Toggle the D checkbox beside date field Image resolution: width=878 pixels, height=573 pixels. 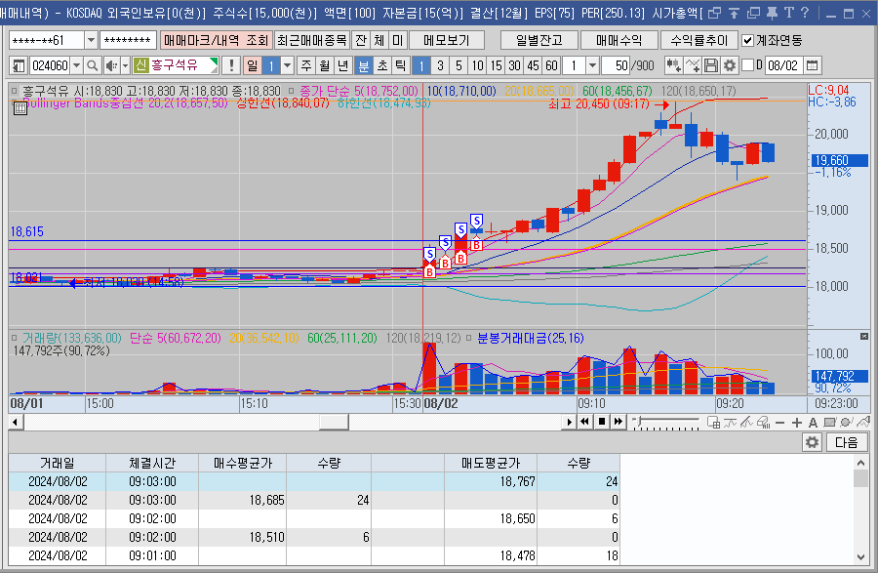tap(747, 65)
